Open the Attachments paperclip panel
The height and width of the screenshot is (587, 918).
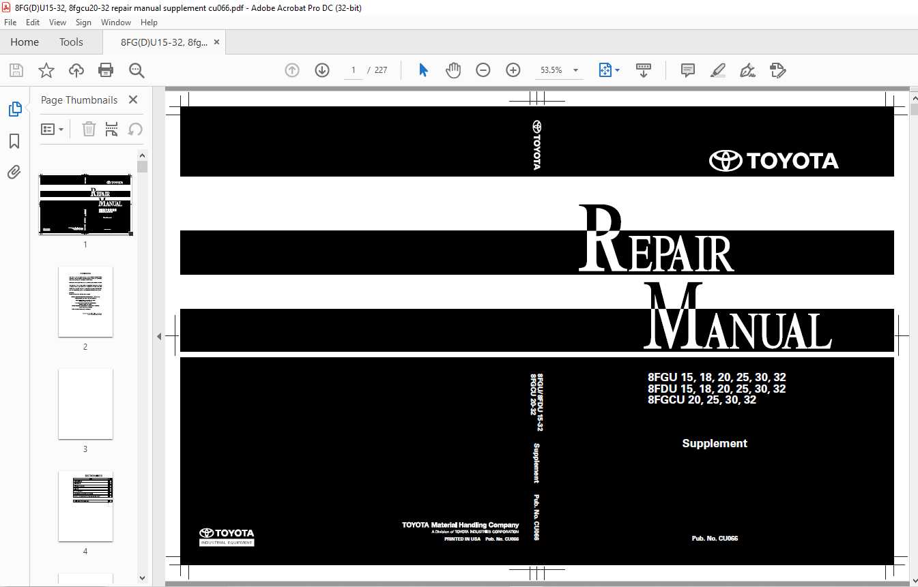(14, 172)
